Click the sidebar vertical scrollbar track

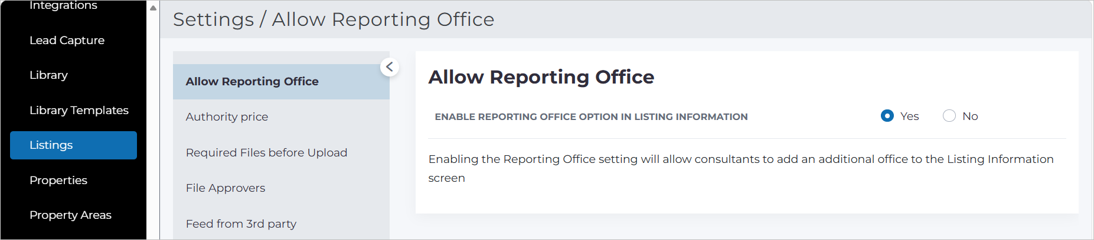tap(153, 126)
